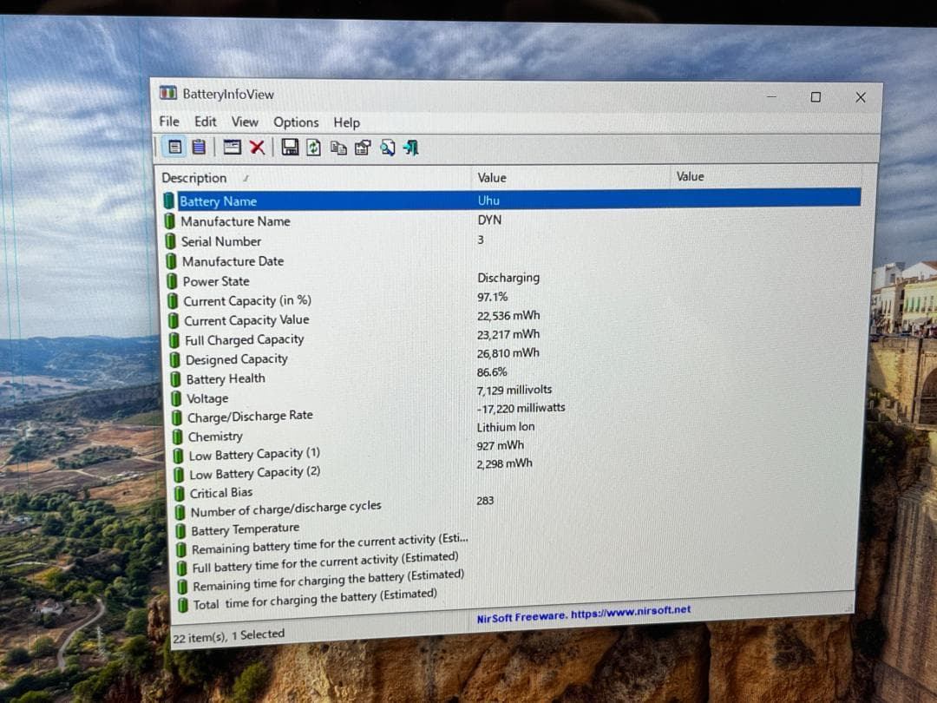
Task: Open the View menu
Action: point(245,122)
